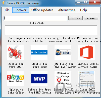Image resolution: width=101 pixels, height=98 pixels.
Task: Click "Submit for Free Word MVP Repair" label
Action: [x=40, y=91]
